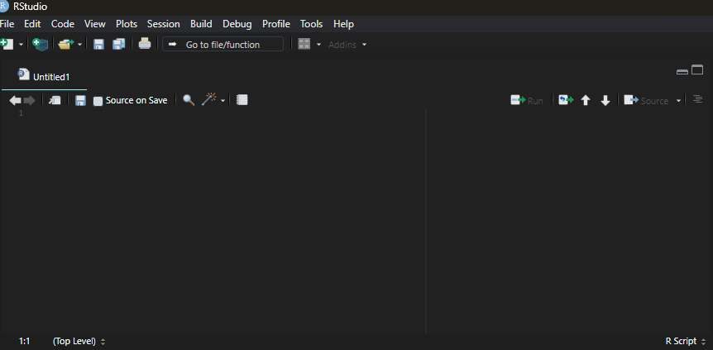Open the Session menu

[163, 24]
